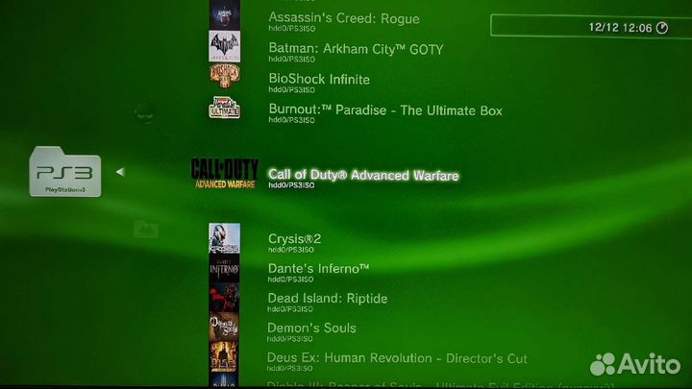Pick the Dante's Inferno cover icon
Viewport: 692px width, 389px height.
[x=224, y=268]
